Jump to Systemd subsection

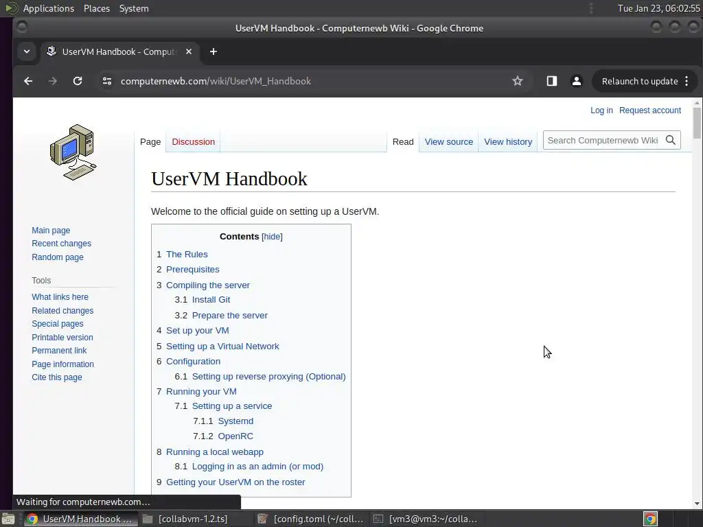236,421
